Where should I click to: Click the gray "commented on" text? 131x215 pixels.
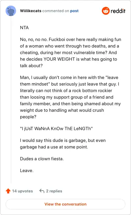pos(56,11)
